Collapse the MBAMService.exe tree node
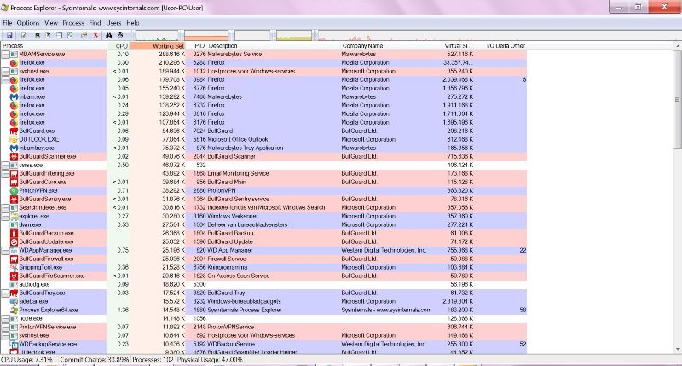The image size is (682, 366). [5, 55]
